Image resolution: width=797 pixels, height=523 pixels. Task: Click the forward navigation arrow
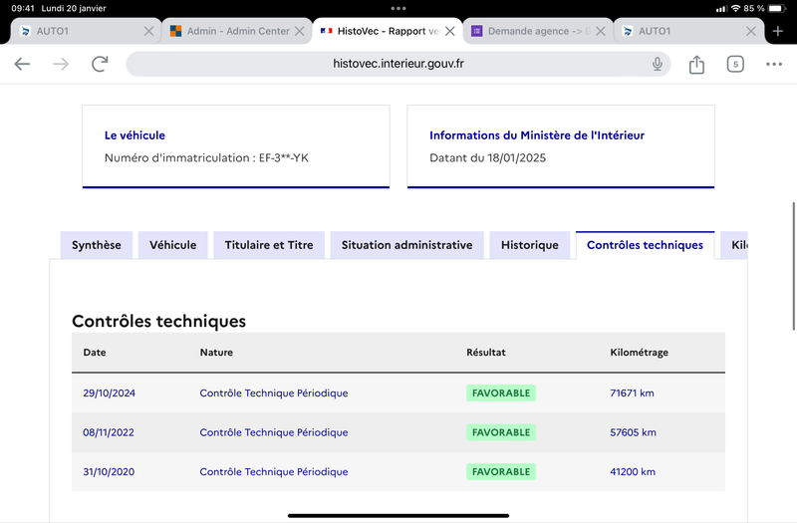[x=61, y=64]
